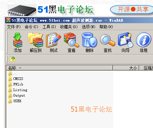Click the 添加 (Add) toolbar icon

coord(17,42)
